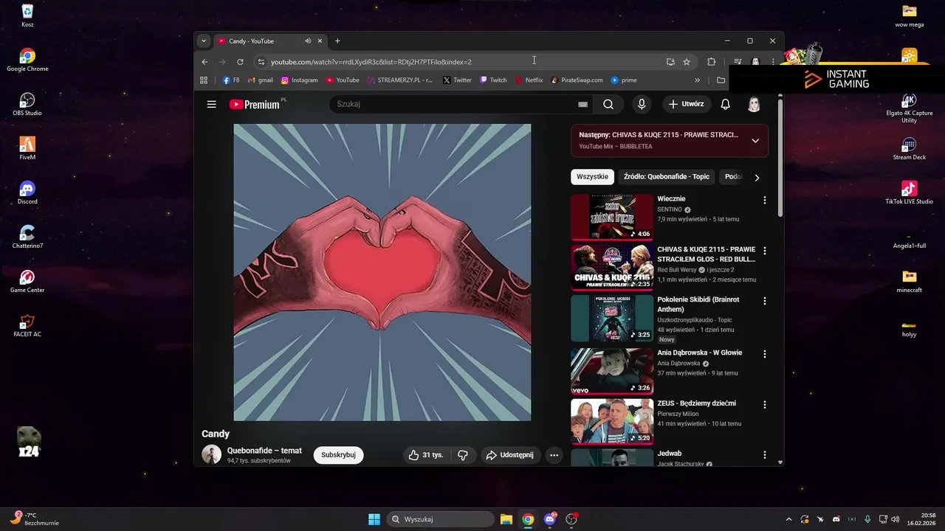Viewport: 945px width, 531px height.
Task: Reload the page in Chrome
Action: (x=240, y=62)
